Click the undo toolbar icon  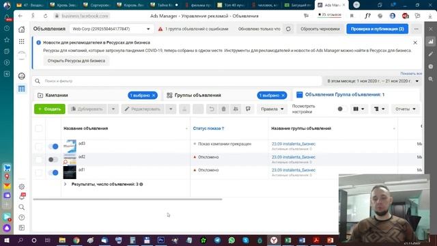pyautogui.click(x=212, y=109)
